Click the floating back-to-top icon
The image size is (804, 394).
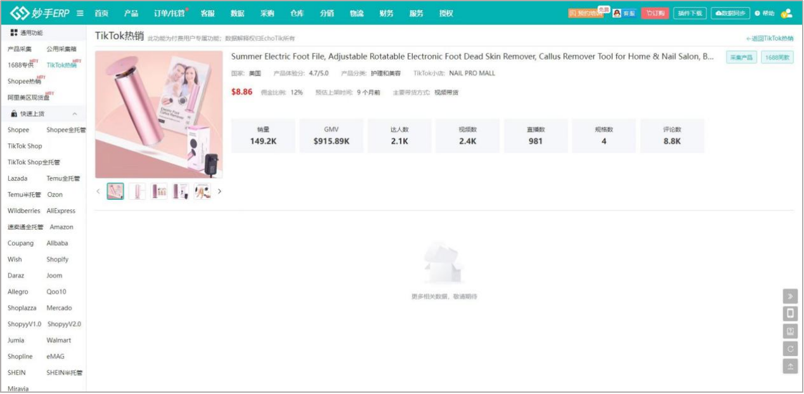point(790,366)
